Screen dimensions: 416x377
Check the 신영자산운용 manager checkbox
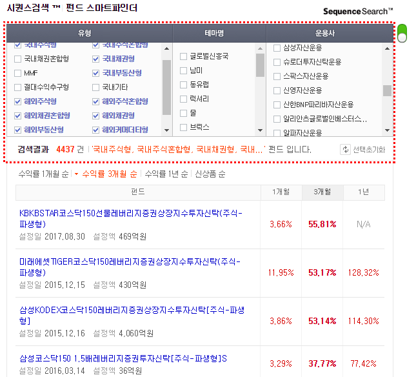277,90
